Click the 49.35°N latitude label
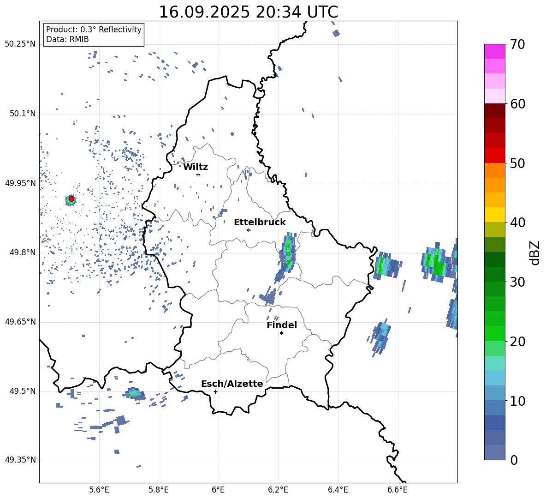 (20, 460)
